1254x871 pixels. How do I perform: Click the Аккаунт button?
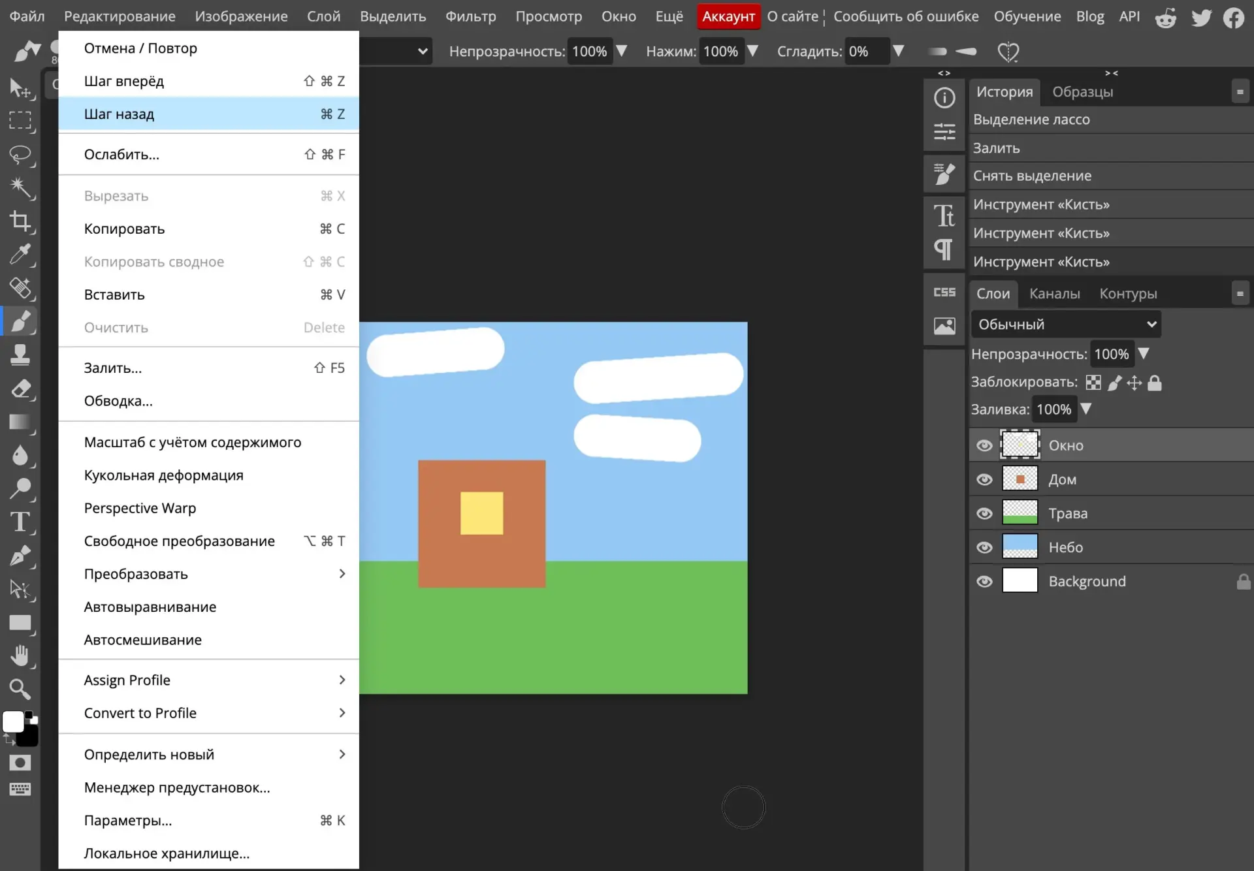728,16
